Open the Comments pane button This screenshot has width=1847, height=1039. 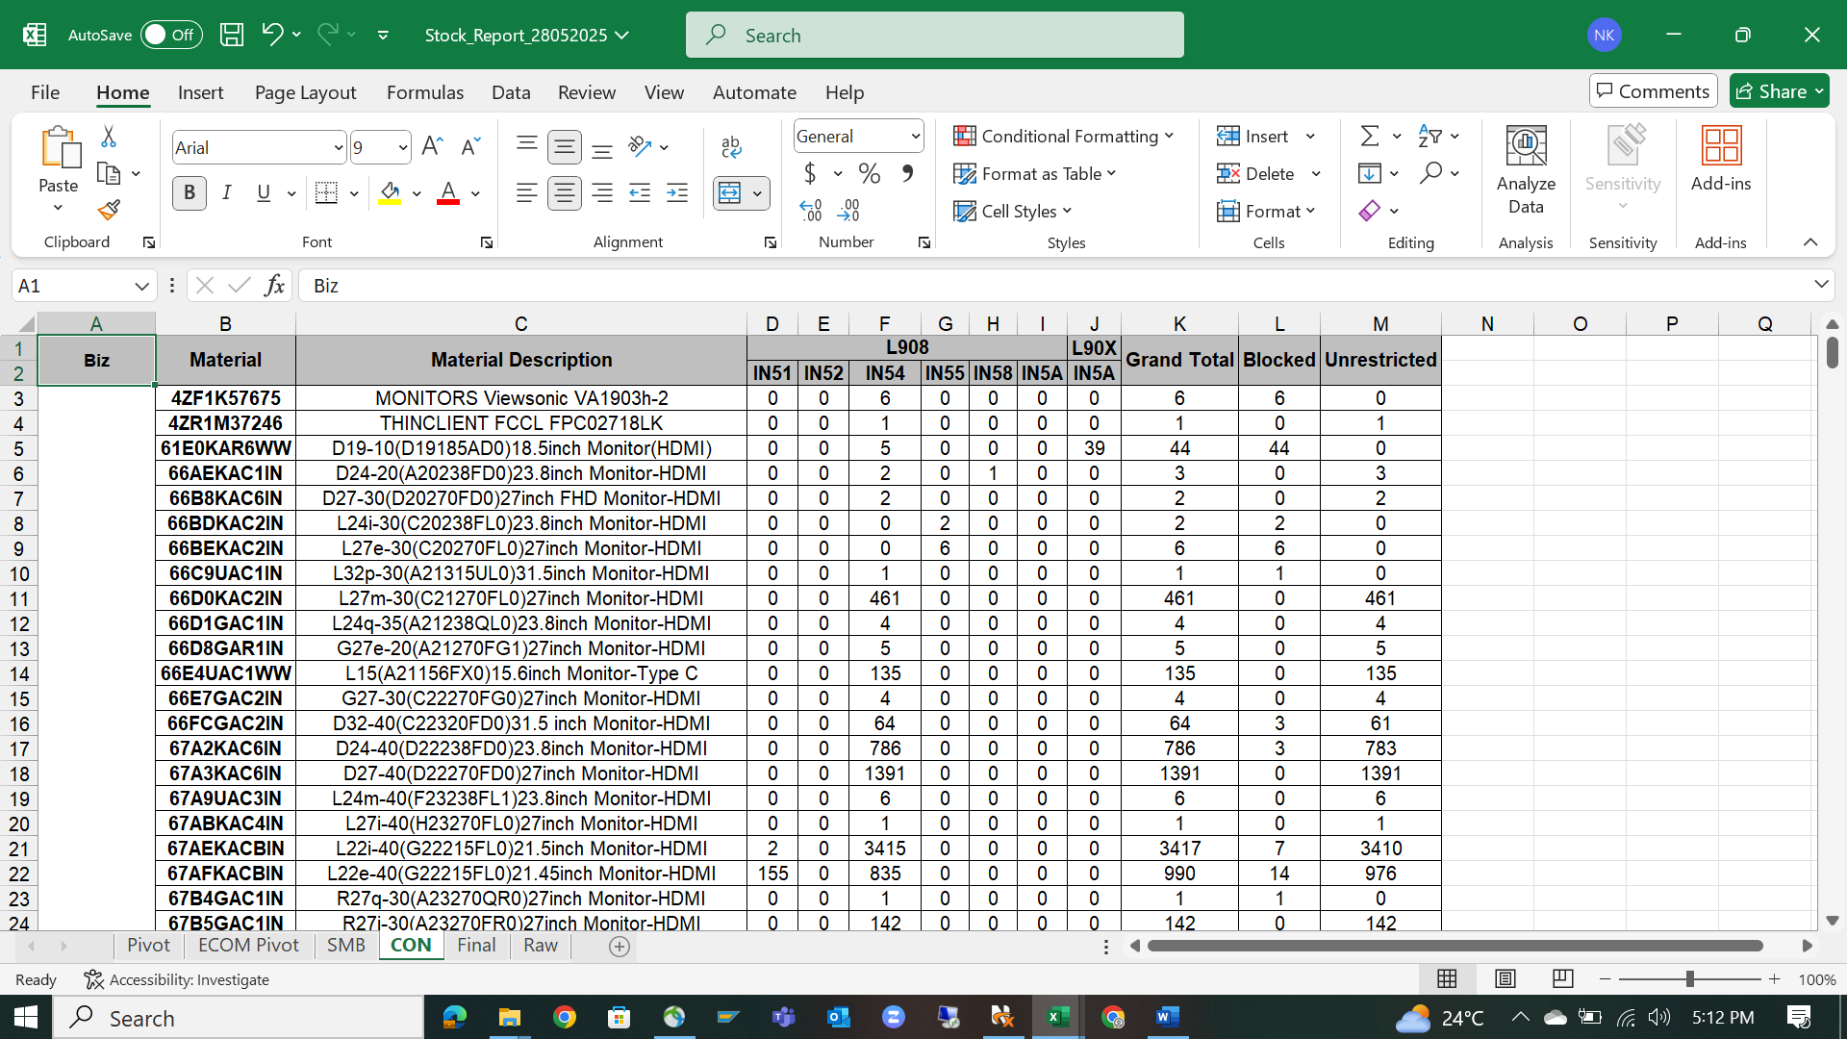click(x=1653, y=91)
